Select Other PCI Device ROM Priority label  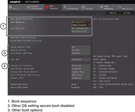point(25,75)
